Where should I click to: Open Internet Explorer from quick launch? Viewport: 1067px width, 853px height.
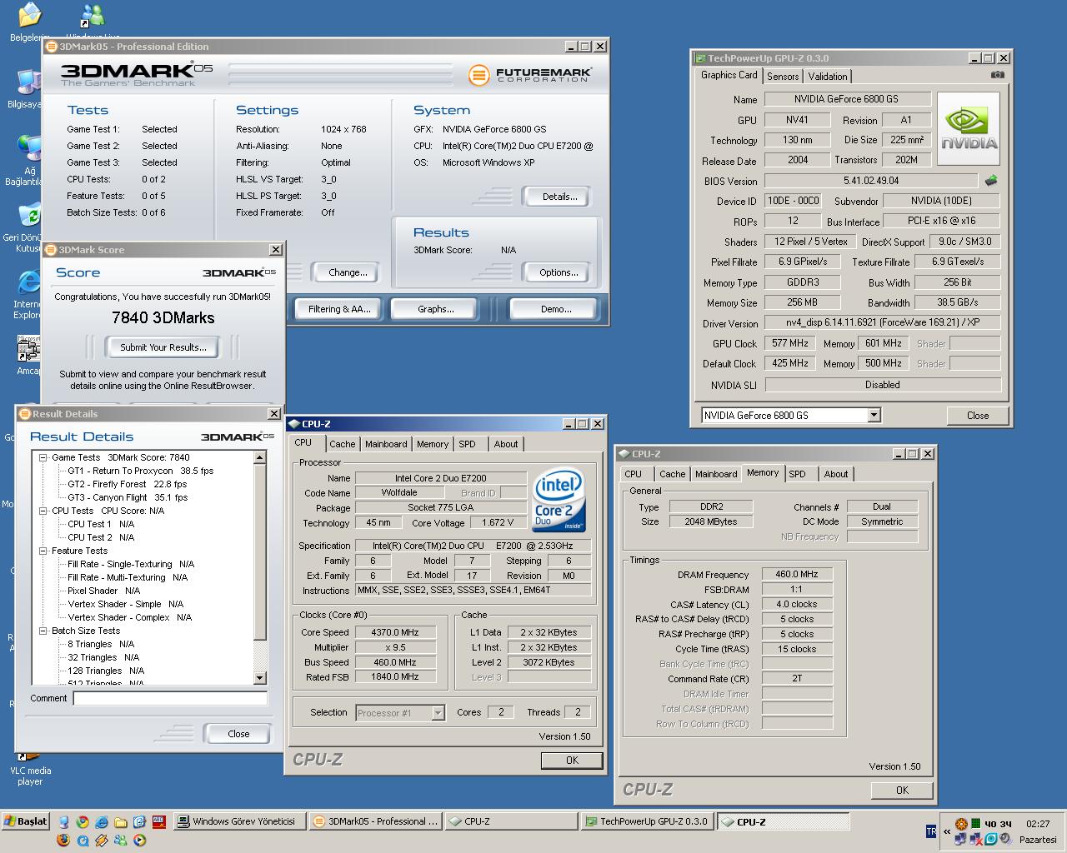click(x=102, y=821)
